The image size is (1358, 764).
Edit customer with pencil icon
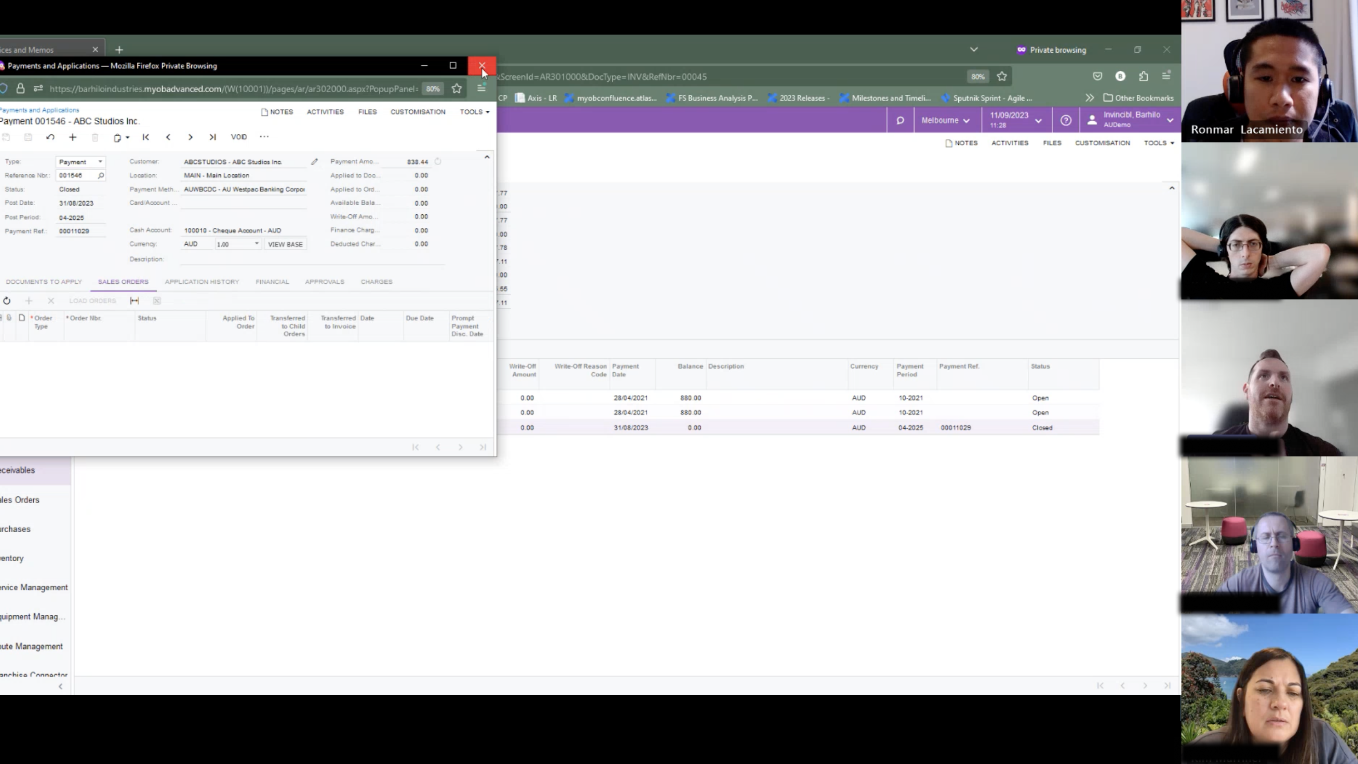point(314,162)
